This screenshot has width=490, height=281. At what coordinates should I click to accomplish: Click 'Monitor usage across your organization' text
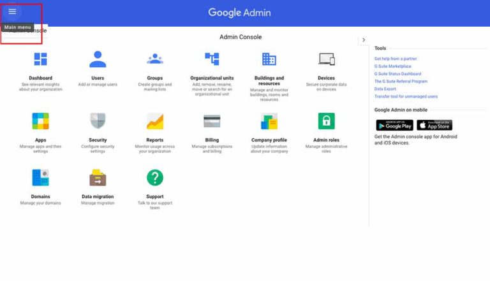click(155, 149)
